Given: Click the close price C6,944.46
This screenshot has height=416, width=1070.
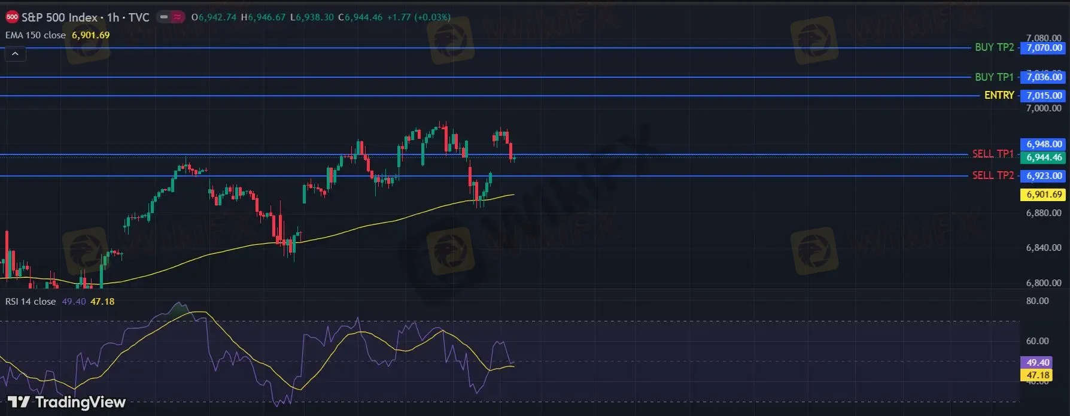Looking at the screenshot, I should 360,17.
